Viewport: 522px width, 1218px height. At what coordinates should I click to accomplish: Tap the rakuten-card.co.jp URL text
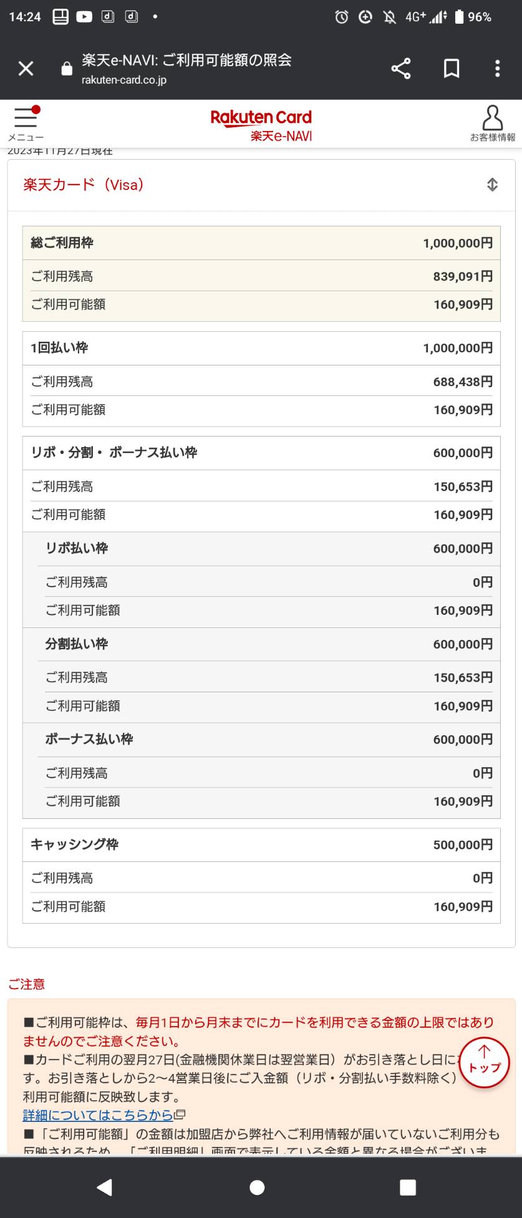tap(124, 80)
